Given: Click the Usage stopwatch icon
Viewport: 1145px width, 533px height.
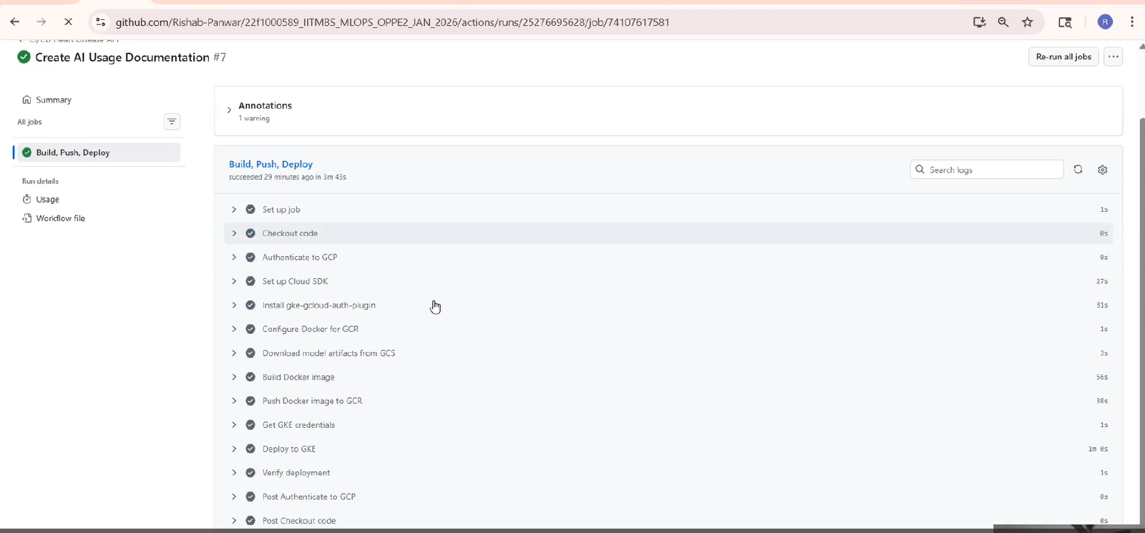Looking at the screenshot, I should pyautogui.click(x=26, y=200).
